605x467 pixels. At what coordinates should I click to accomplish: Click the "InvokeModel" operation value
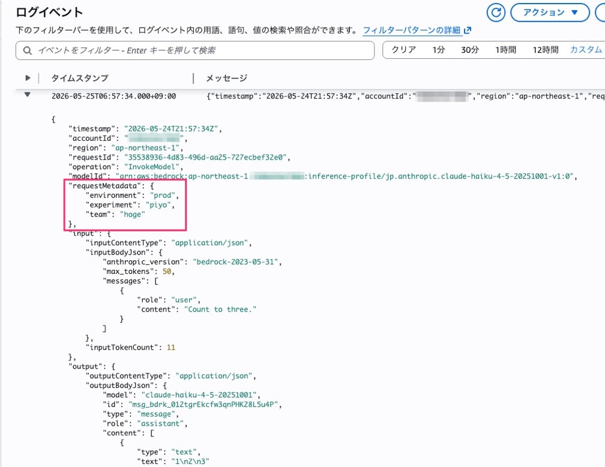coord(152,167)
